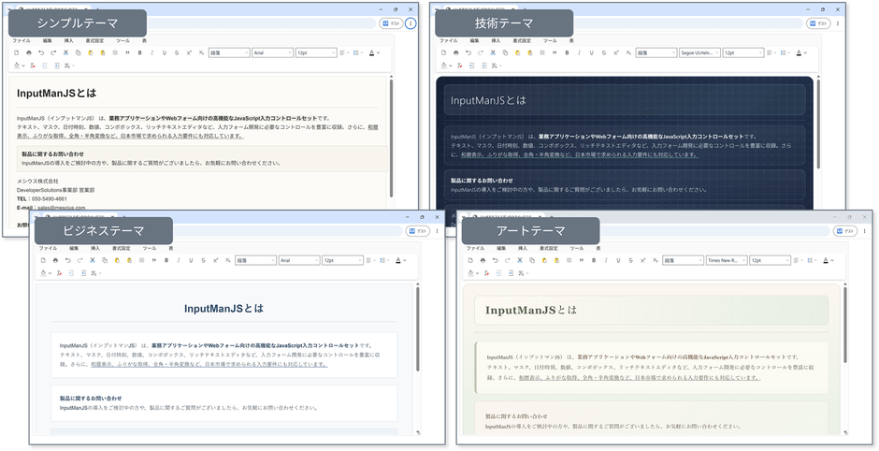Open Arial font dropdown in Simple theme window
The height and width of the screenshot is (451, 879).
272,52
